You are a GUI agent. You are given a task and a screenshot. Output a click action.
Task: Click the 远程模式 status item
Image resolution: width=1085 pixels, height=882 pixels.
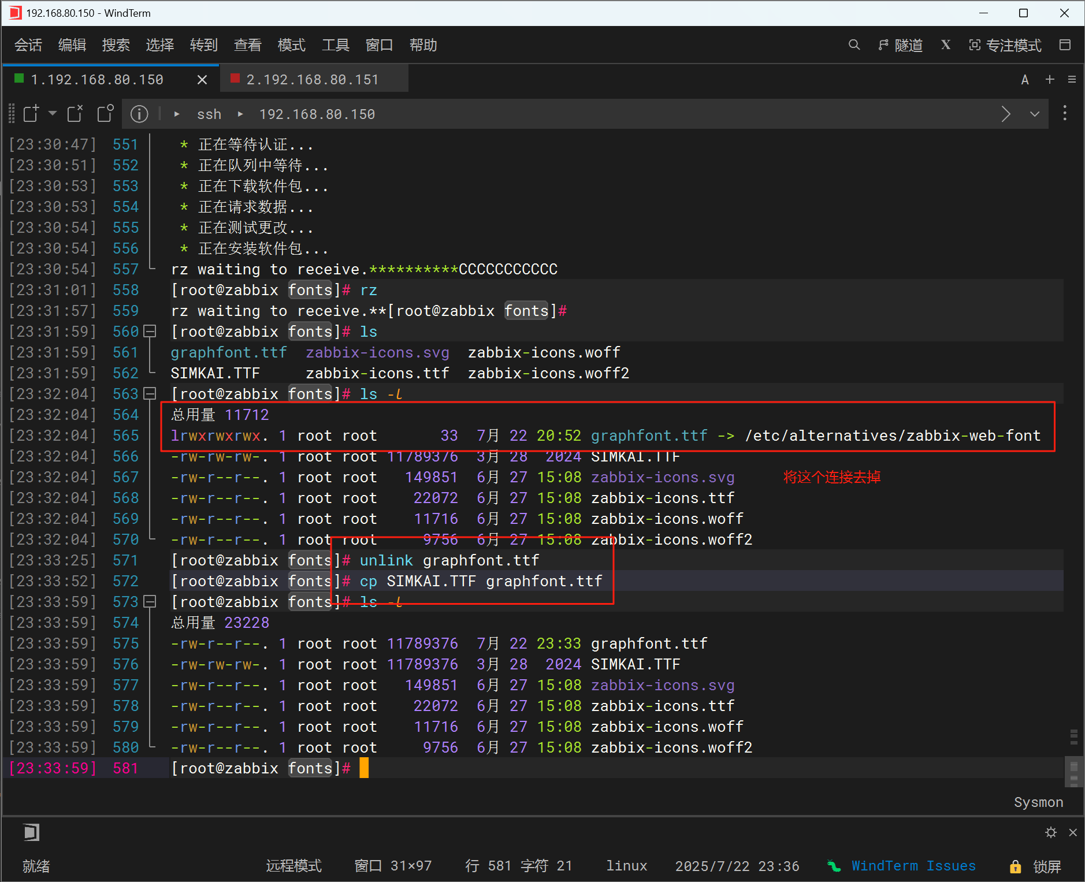(x=293, y=866)
